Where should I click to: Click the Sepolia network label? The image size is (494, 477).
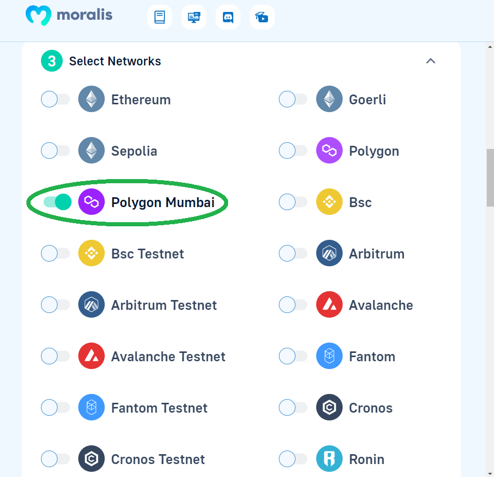(x=134, y=151)
